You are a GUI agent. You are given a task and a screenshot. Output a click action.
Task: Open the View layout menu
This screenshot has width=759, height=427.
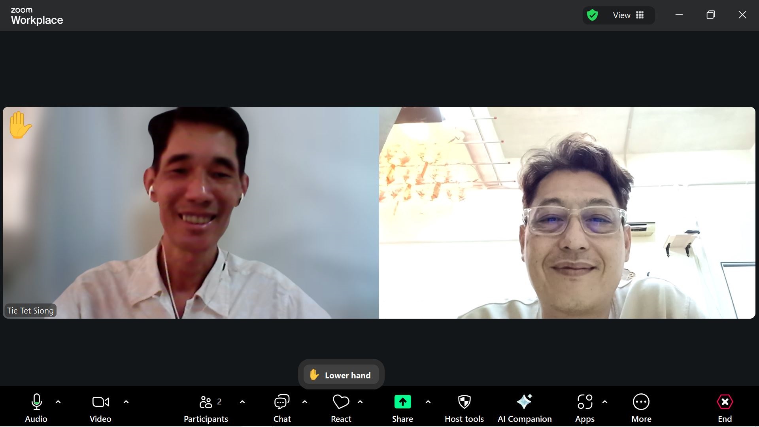click(628, 15)
